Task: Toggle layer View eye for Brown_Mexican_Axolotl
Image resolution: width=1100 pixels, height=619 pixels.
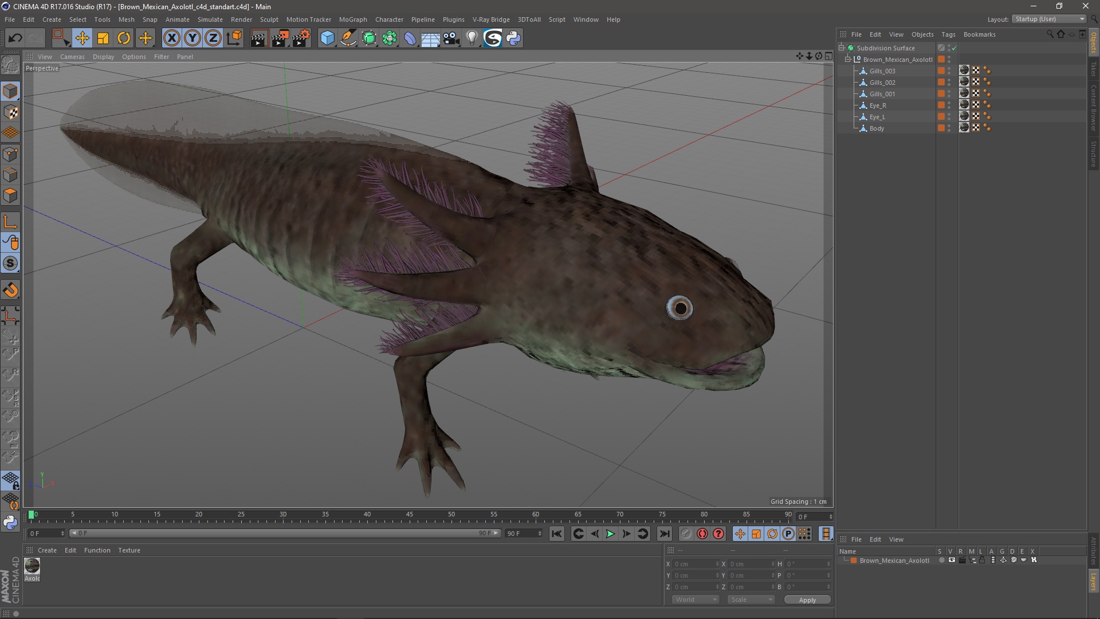Action: 952,561
